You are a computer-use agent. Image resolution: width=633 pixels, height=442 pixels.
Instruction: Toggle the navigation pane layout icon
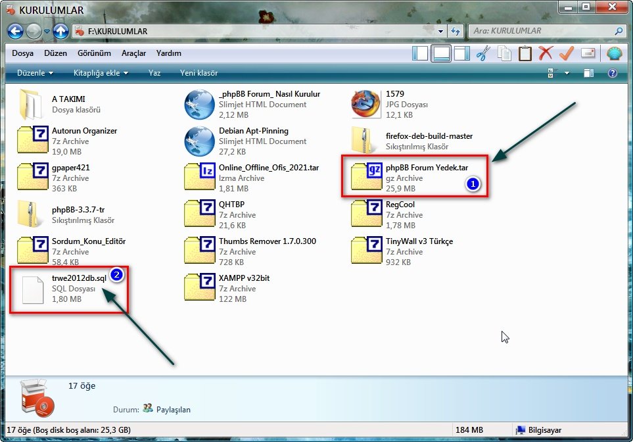tap(420, 53)
